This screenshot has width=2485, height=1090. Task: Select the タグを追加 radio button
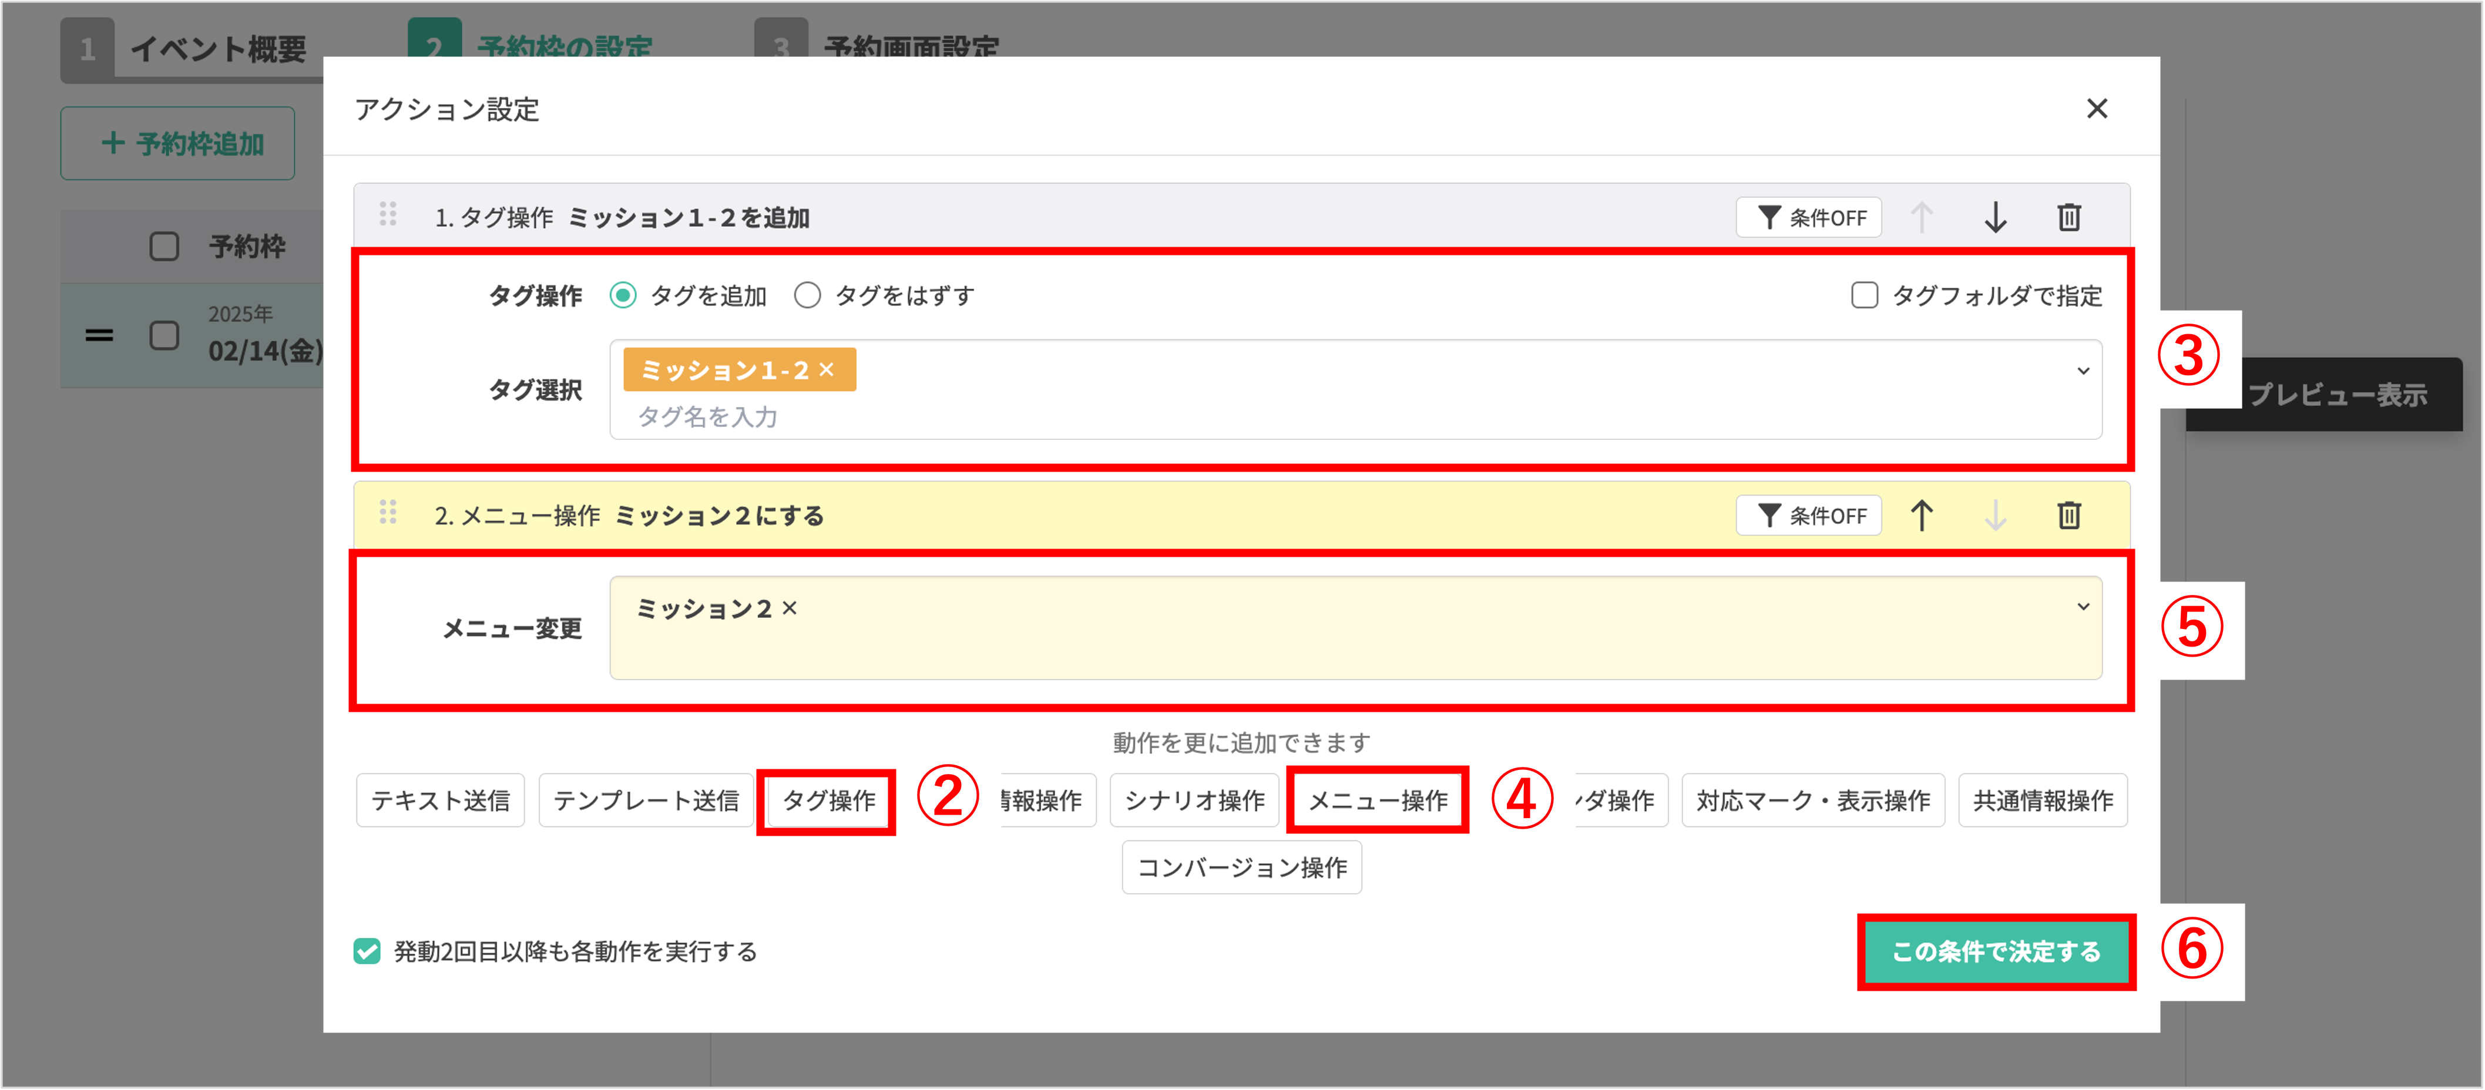click(623, 295)
